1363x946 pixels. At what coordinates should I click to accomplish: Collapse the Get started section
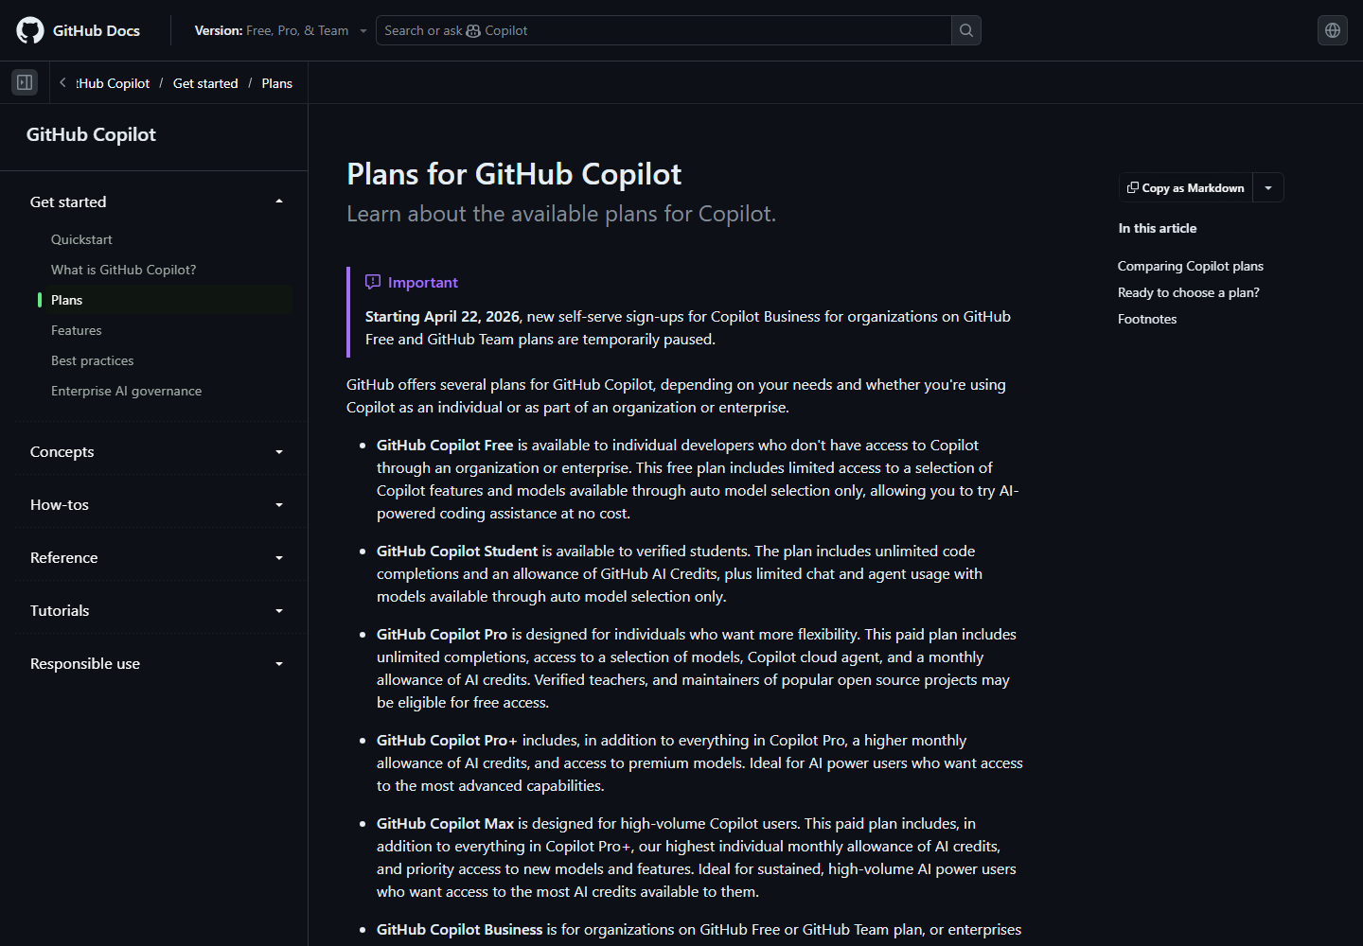pyautogui.click(x=155, y=201)
